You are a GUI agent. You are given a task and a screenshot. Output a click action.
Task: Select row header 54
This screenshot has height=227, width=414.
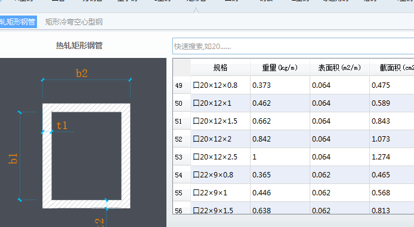[x=182, y=175]
